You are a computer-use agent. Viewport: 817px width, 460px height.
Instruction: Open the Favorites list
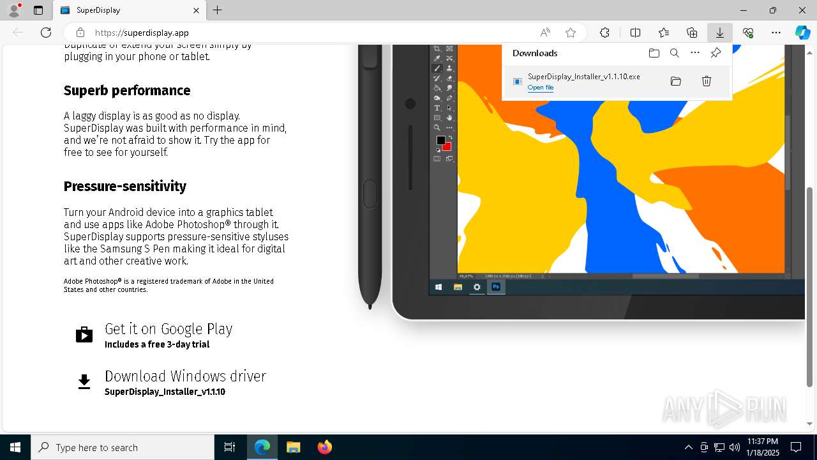click(664, 33)
